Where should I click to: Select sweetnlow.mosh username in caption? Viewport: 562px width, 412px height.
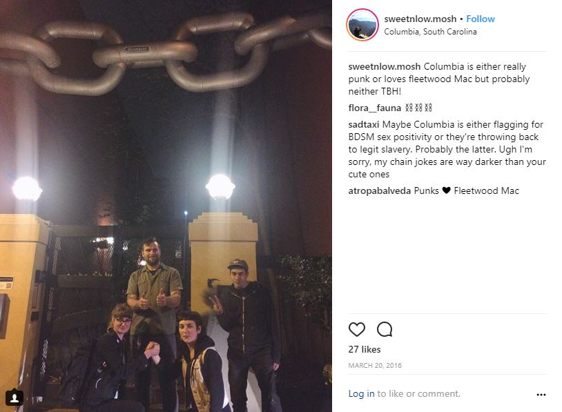point(385,67)
